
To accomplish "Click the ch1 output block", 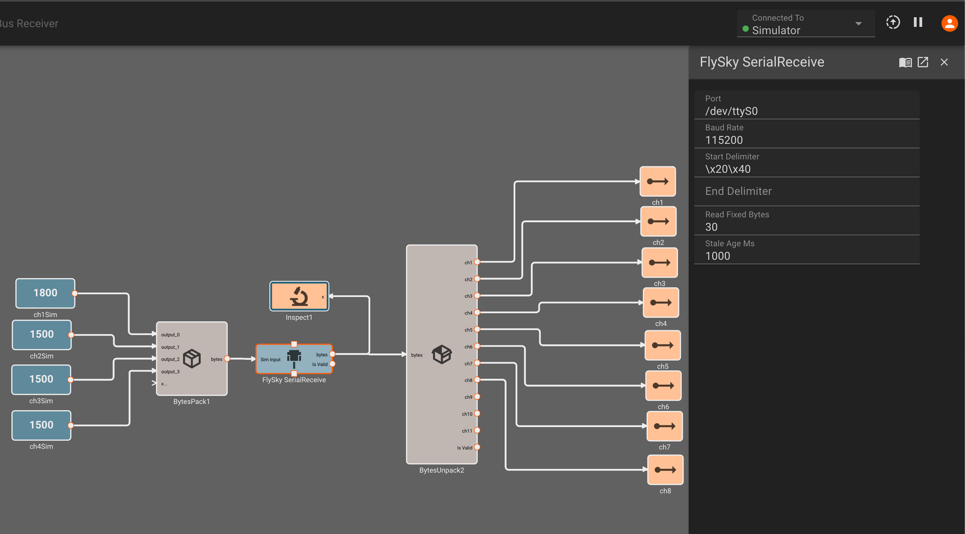I will [x=657, y=182].
